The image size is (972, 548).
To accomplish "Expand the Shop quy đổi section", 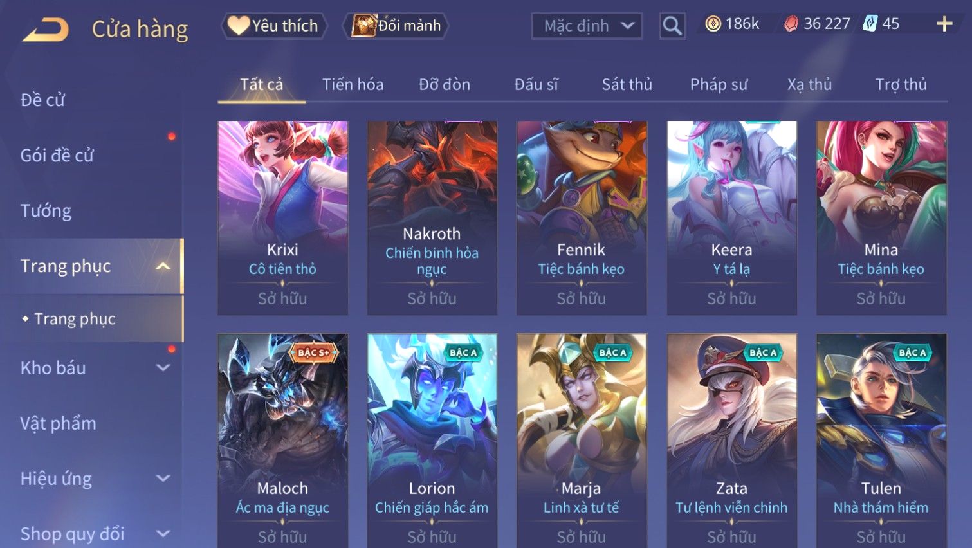I will (x=163, y=534).
